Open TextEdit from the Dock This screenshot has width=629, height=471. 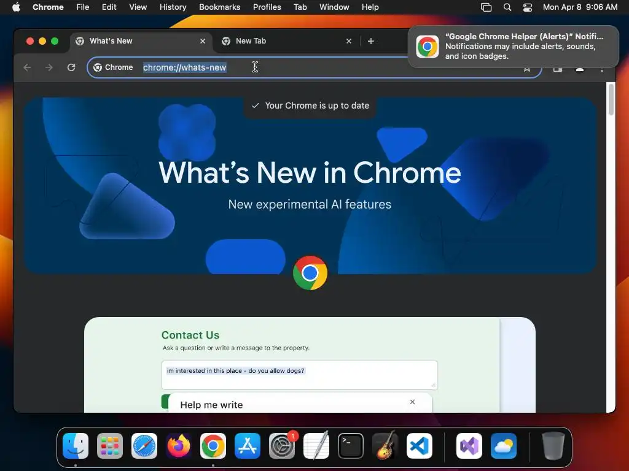click(316, 446)
